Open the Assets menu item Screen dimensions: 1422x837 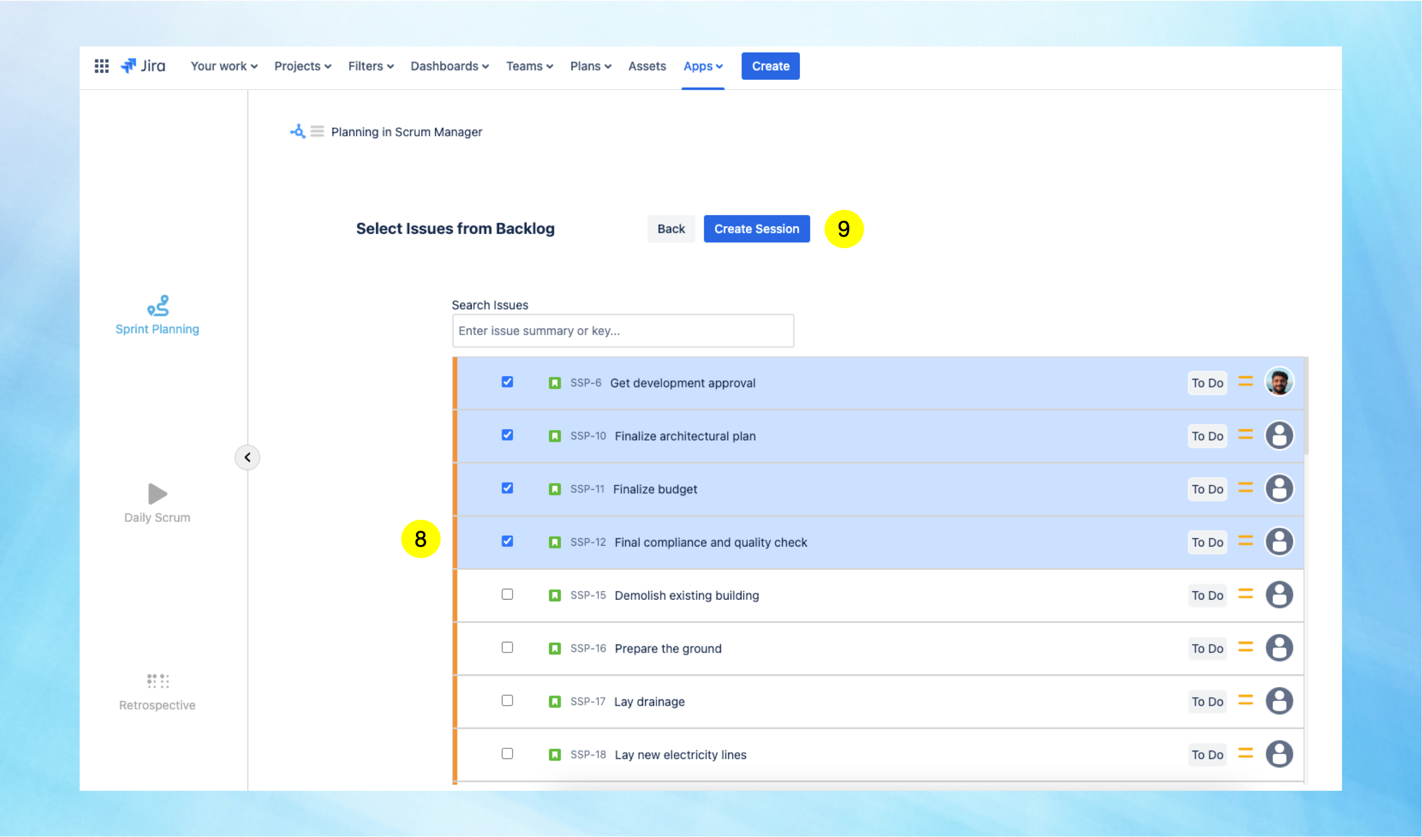(x=647, y=66)
